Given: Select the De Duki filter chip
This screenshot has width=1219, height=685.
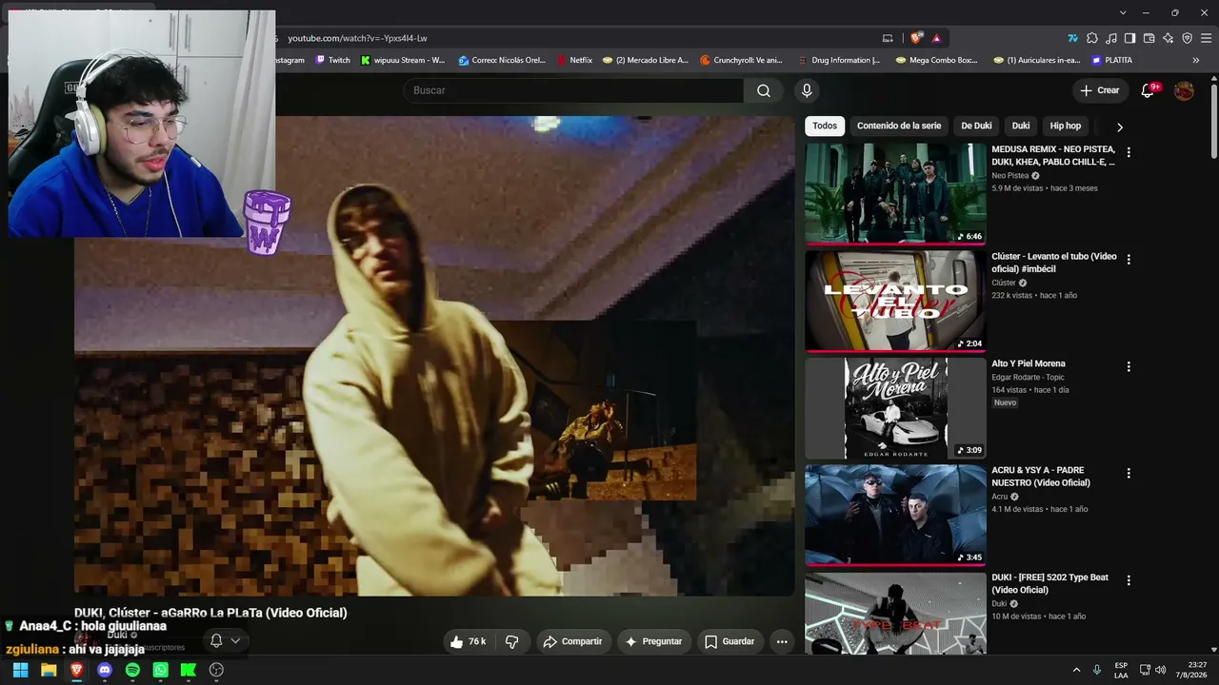Looking at the screenshot, I should pos(976,126).
